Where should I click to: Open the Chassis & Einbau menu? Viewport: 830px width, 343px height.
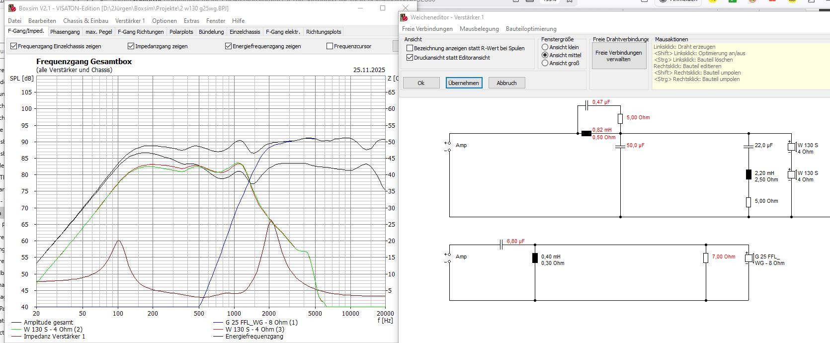point(85,21)
